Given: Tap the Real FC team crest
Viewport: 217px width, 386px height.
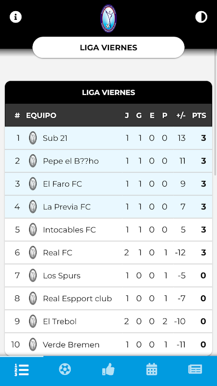Looking at the screenshot, I should point(33,252).
